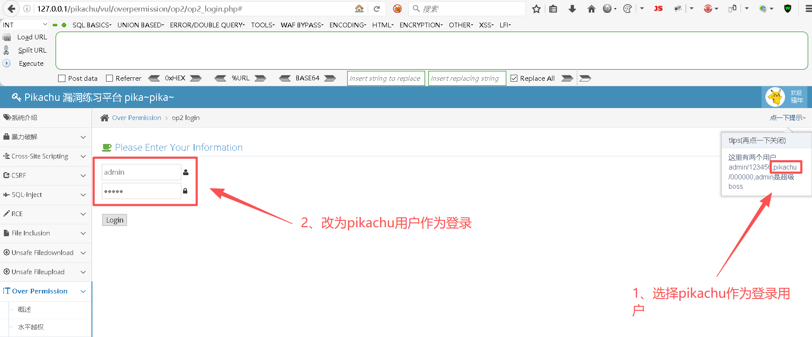
Task: Open the UNION BASED menu
Action: click(x=141, y=25)
